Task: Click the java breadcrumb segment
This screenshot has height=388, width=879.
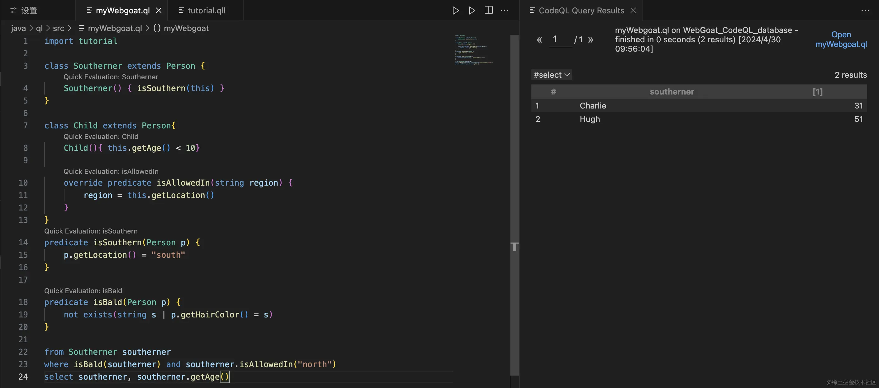Action: coord(18,28)
